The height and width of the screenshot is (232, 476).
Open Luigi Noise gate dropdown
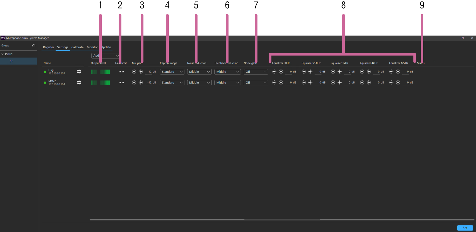(x=256, y=72)
